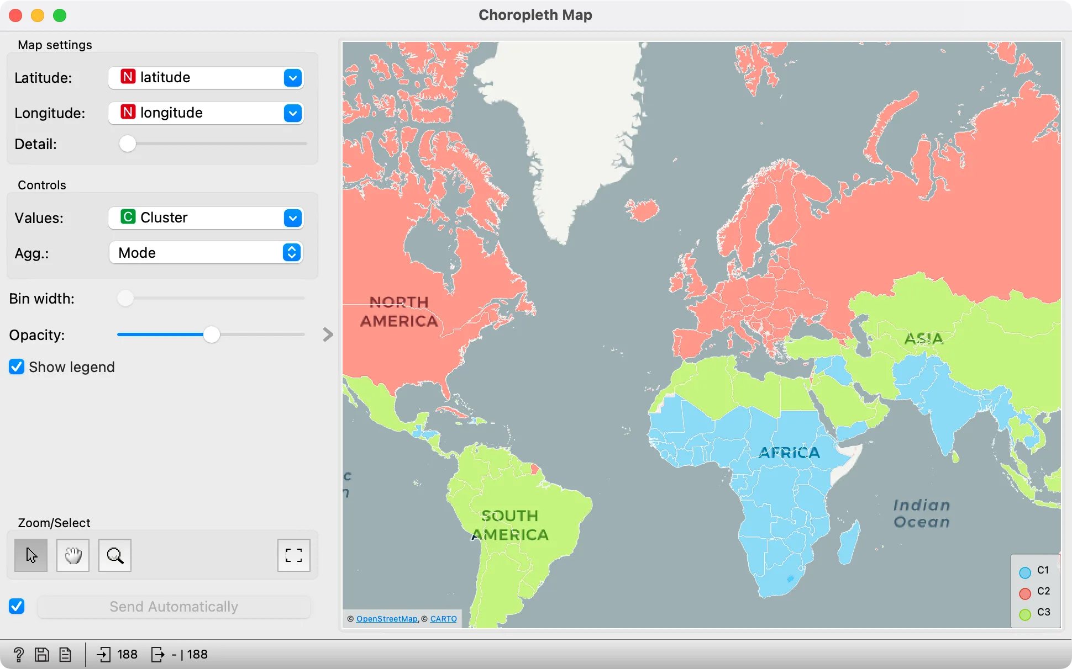The height and width of the screenshot is (669, 1072).
Task: Expand the Values Cluster dropdown
Action: [206, 218]
